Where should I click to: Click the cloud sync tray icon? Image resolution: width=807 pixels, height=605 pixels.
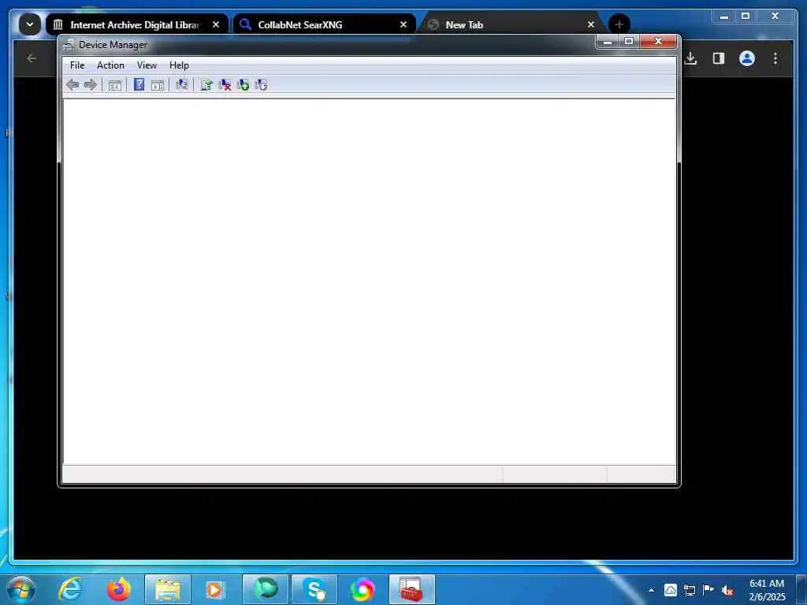[x=670, y=590]
